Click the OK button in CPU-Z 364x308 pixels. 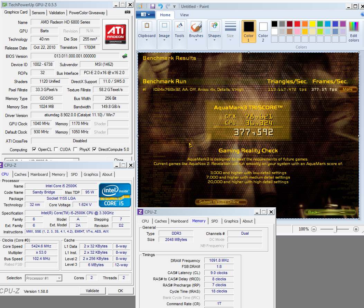coord(121,291)
